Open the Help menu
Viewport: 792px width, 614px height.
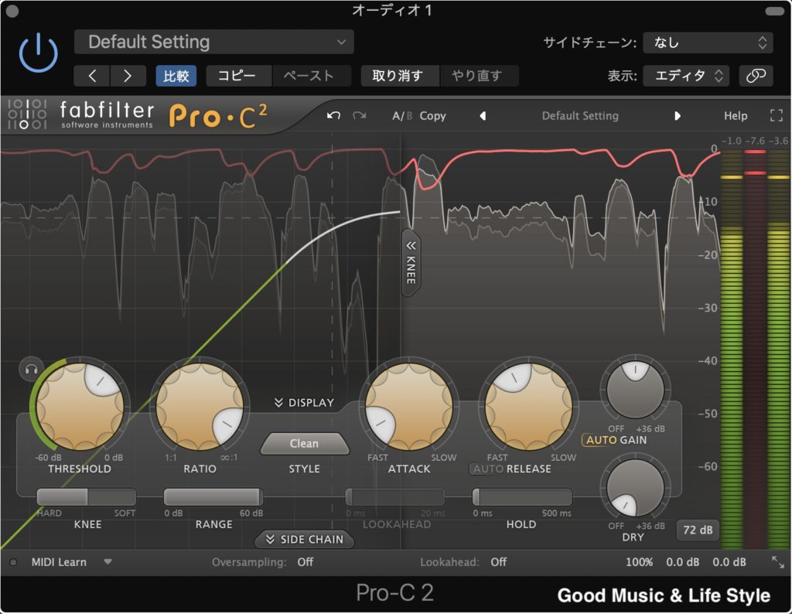[x=736, y=116]
